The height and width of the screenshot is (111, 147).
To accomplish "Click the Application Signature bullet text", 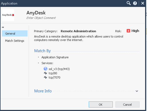I will [55, 57].
